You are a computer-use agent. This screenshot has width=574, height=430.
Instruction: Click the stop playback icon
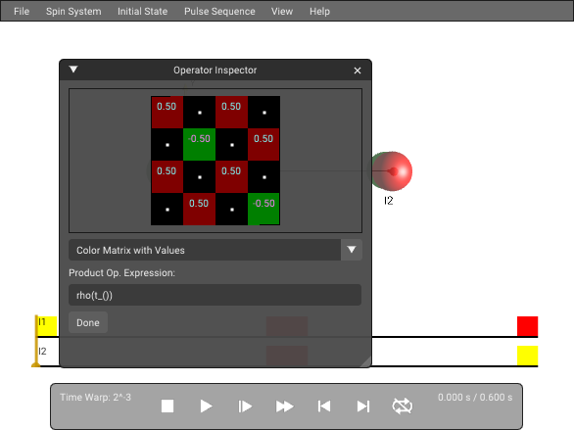(167, 406)
